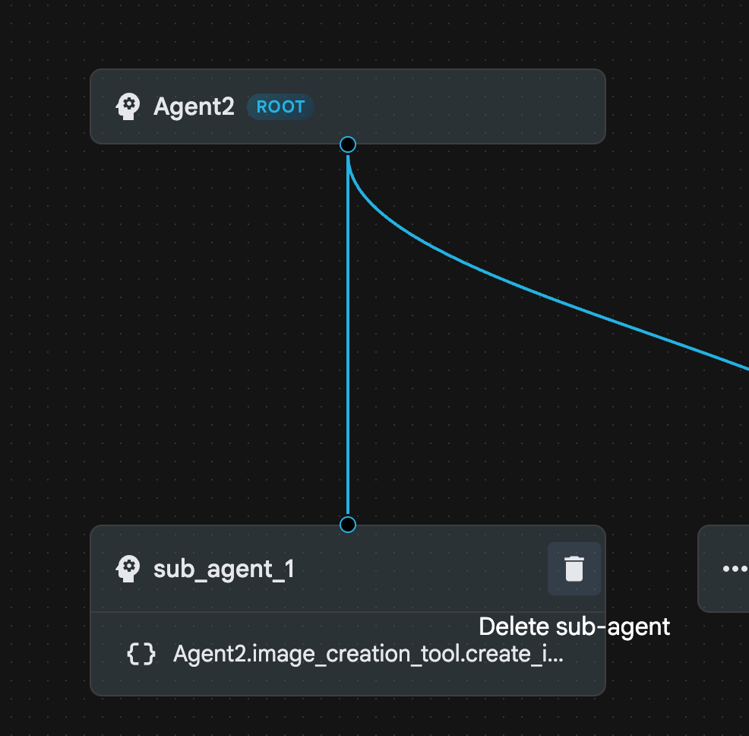The height and width of the screenshot is (736, 749).
Task: Click empty canvas left of the vertical edge
Action: 190,342
